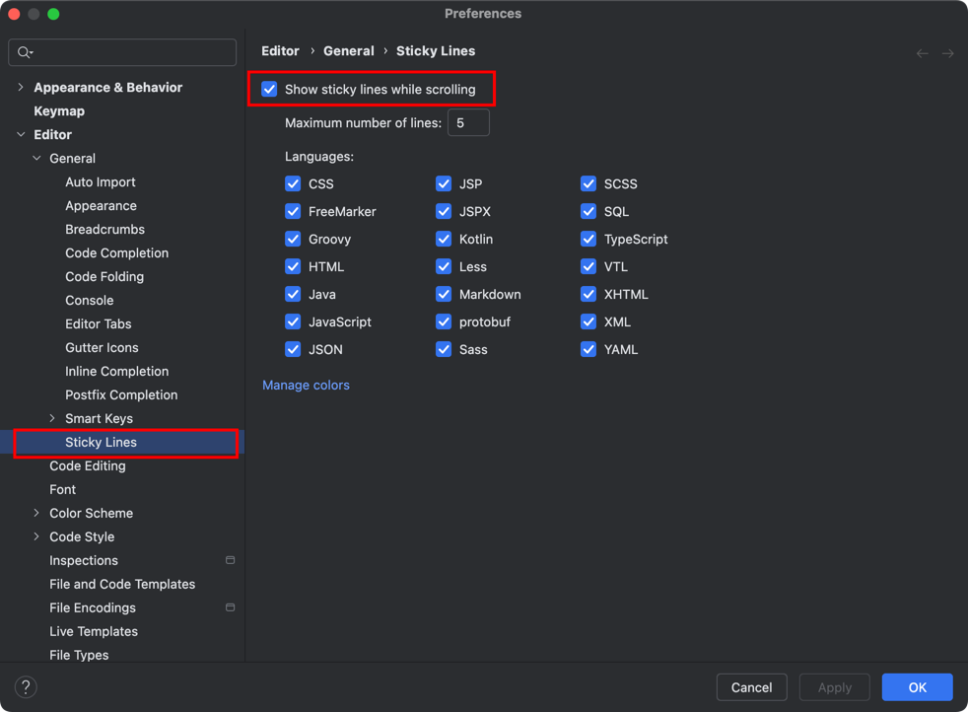Screen dimensions: 968x712
Task: Uncheck the TypeScript language checkbox
Action: point(588,240)
